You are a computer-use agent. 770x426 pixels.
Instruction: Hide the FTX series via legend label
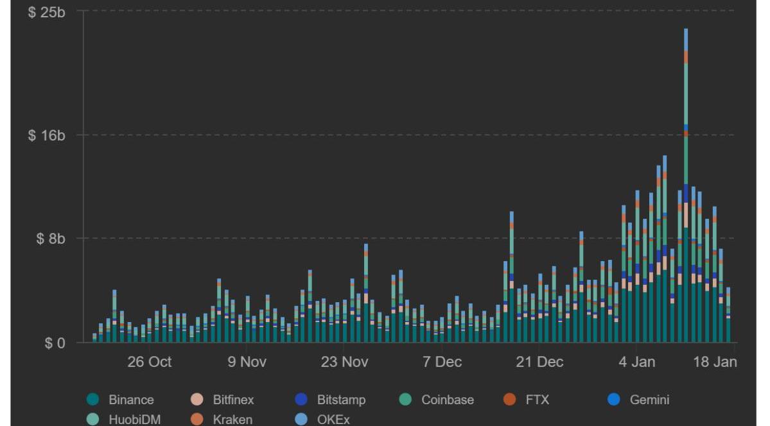[x=536, y=400]
